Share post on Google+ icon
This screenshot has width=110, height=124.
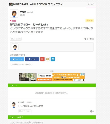coord(42,59)
